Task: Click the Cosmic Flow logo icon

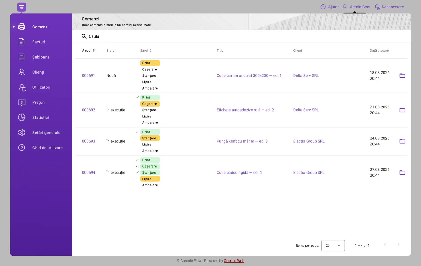Action: [x=22, y=7]
